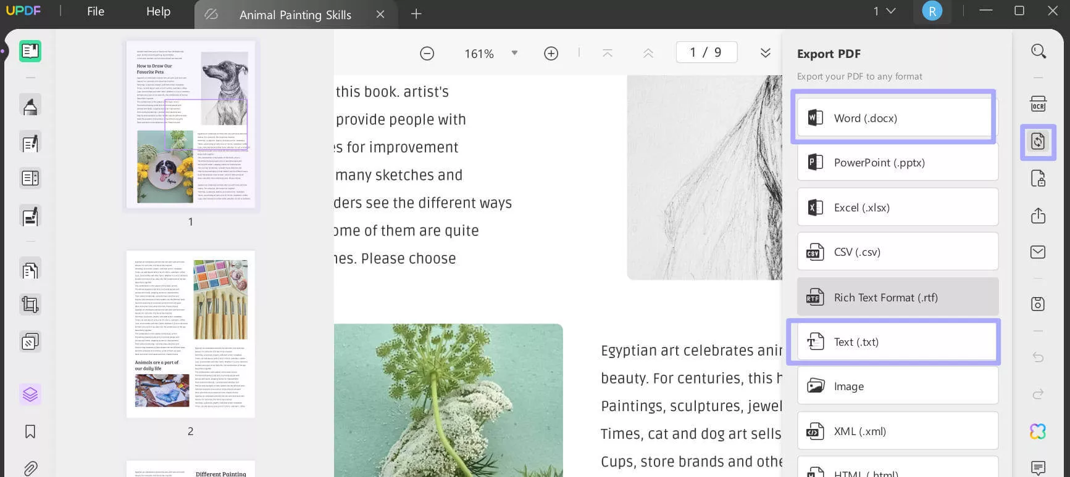1070x477 pixels.
Task: Open the UPDF AI colorful flower icon
Action: pos(1039,431)
